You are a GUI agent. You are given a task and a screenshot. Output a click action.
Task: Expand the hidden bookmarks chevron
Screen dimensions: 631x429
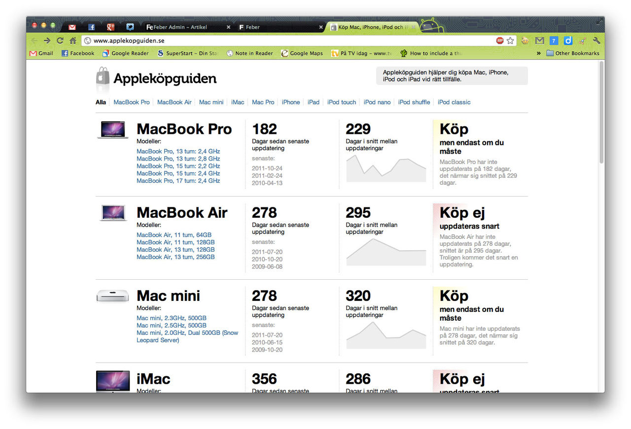point(538,53)
